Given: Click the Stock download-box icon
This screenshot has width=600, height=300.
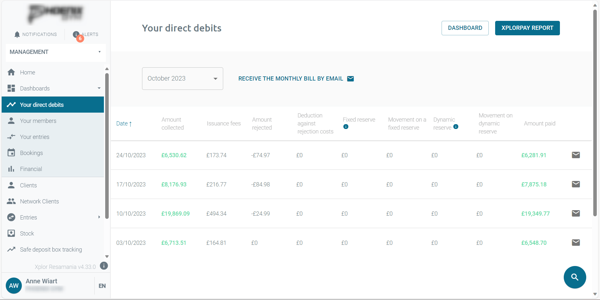Looking at the screenshot, I should [x=11, y=233].
